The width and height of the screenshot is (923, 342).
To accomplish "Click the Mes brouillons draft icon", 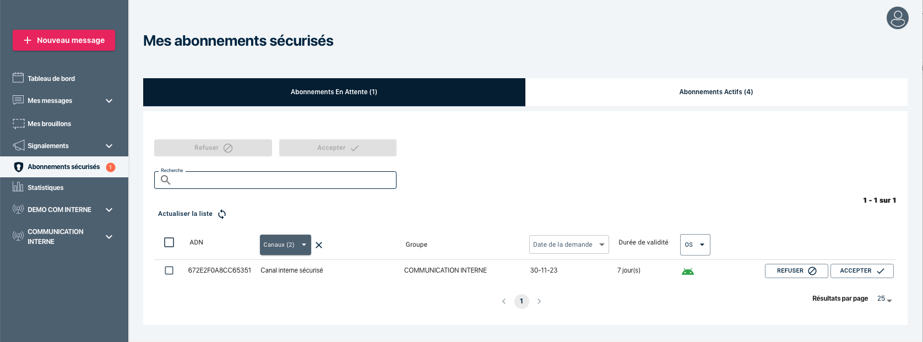I will [x=18, y=124].
